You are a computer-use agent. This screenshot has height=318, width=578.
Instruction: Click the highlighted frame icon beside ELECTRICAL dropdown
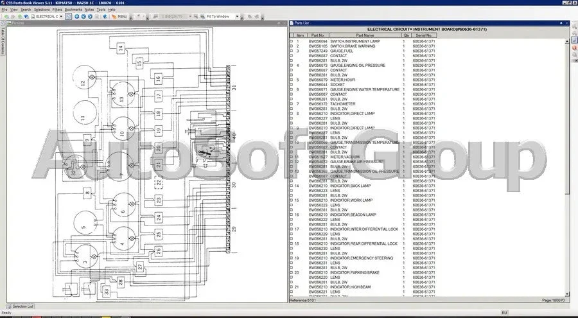coord(68,16)
